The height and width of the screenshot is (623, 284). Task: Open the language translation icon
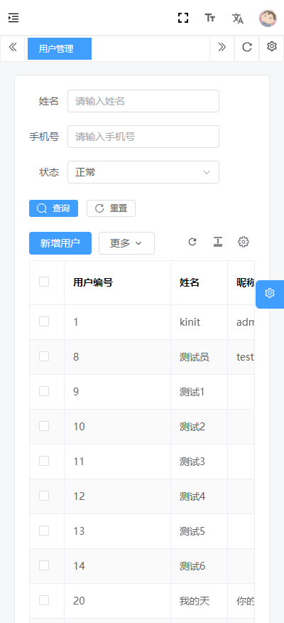[238, 18]
